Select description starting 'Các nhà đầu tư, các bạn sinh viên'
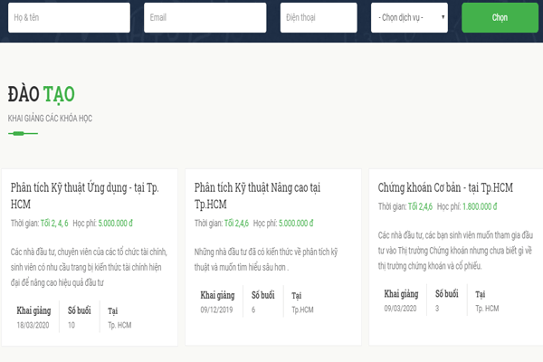This screenshot has width=543, height=362. (x=455, y=251)
